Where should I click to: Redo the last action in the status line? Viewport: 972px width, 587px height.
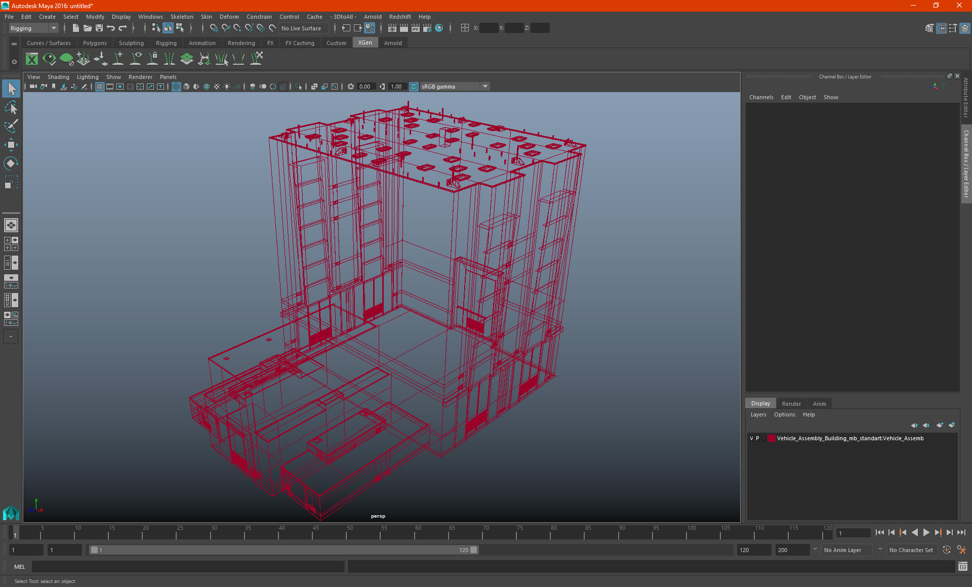coord(123,28)
